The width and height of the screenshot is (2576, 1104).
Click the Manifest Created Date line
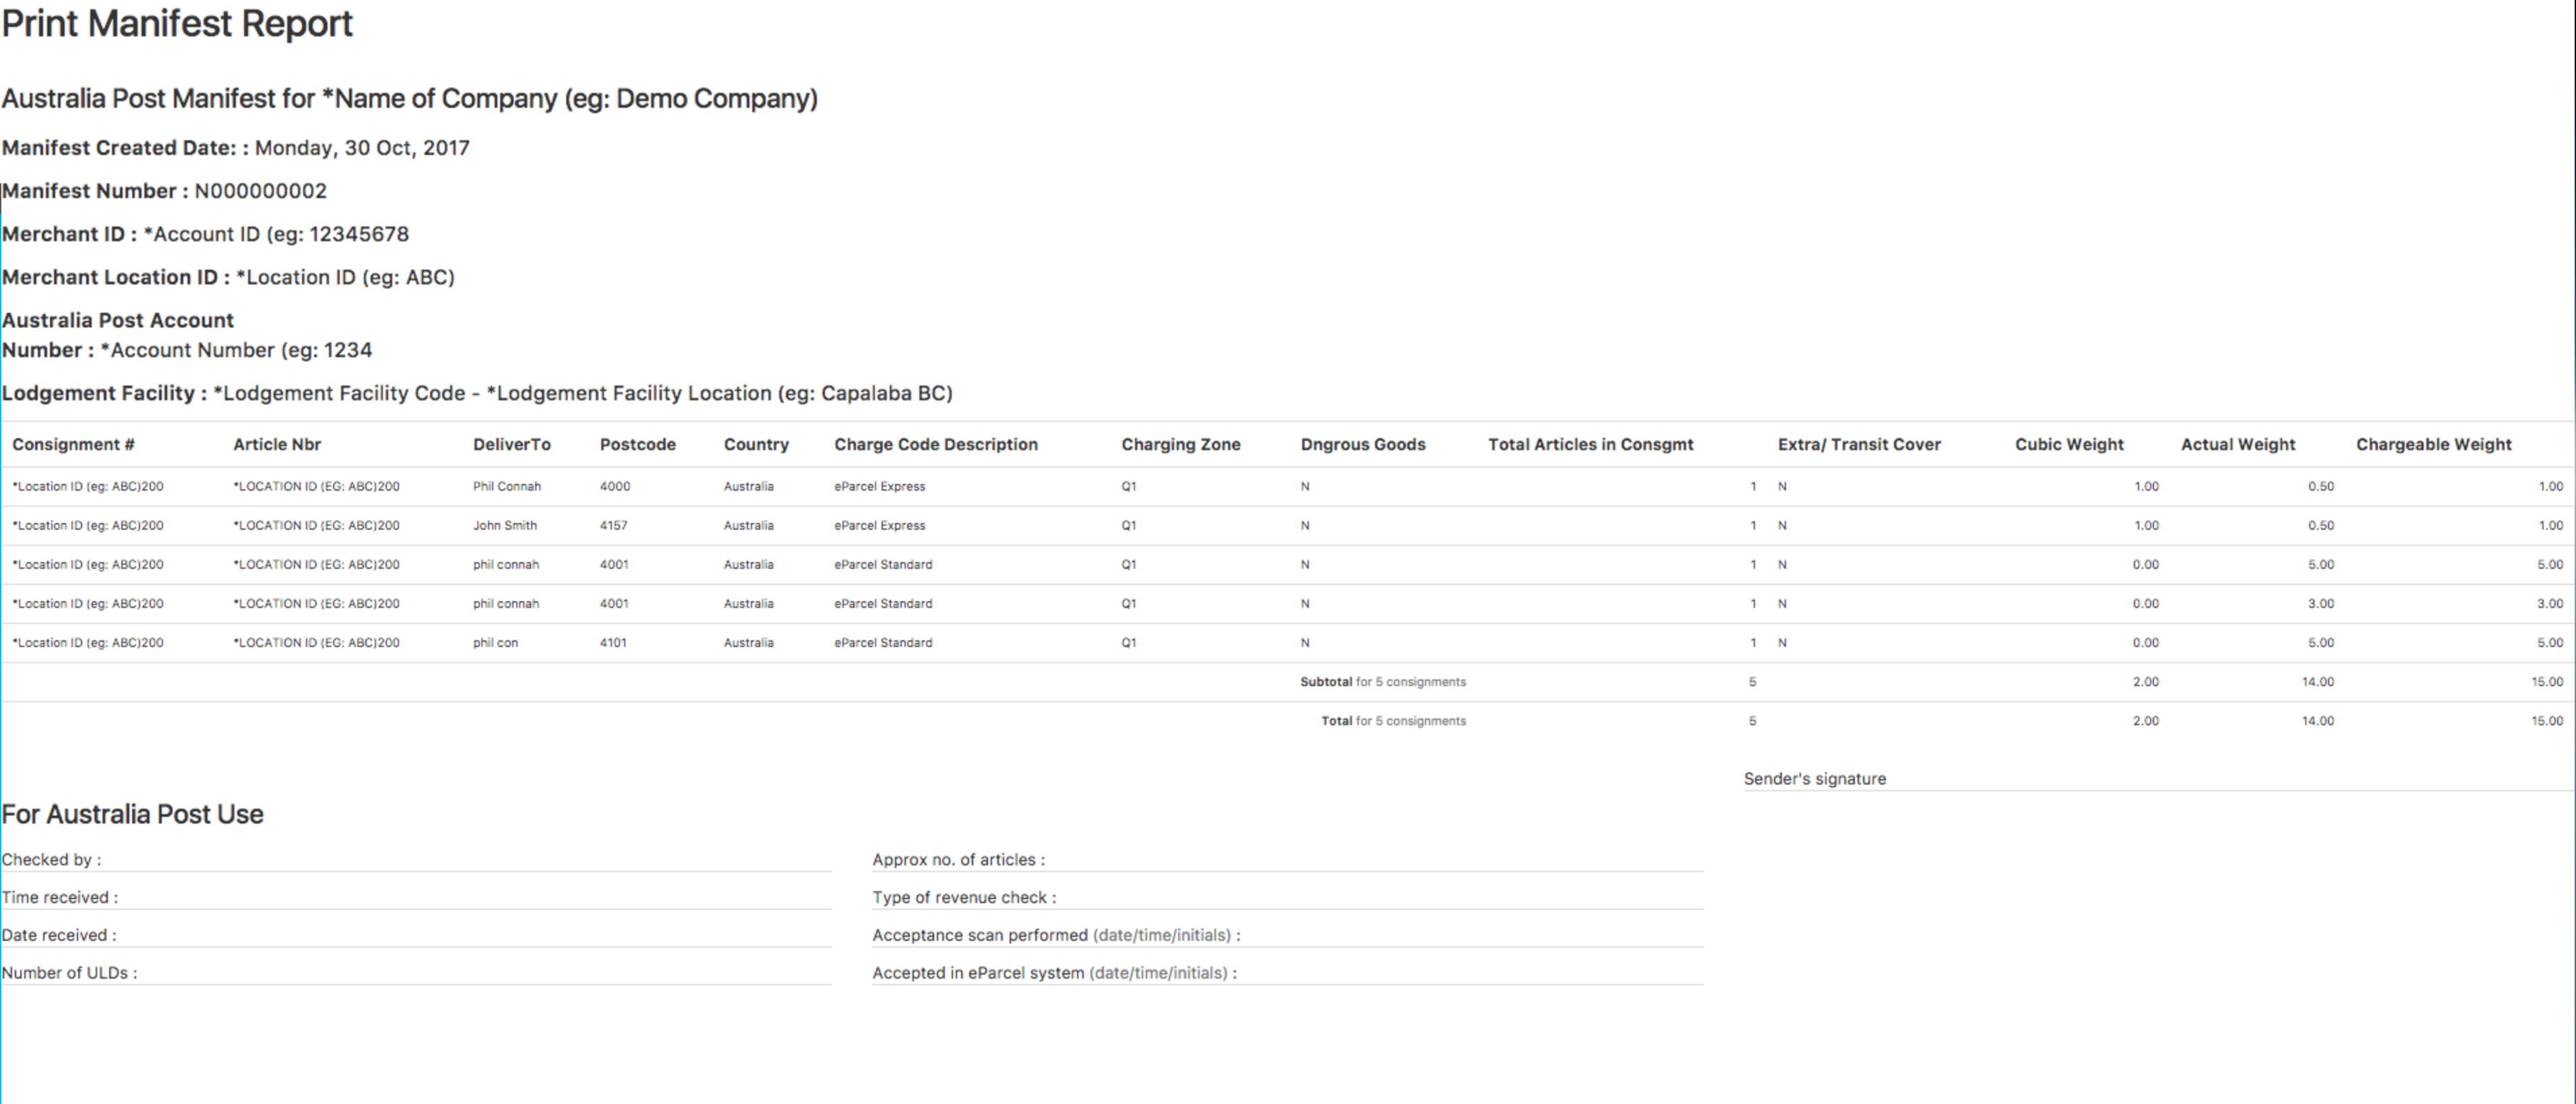point(236,148)
